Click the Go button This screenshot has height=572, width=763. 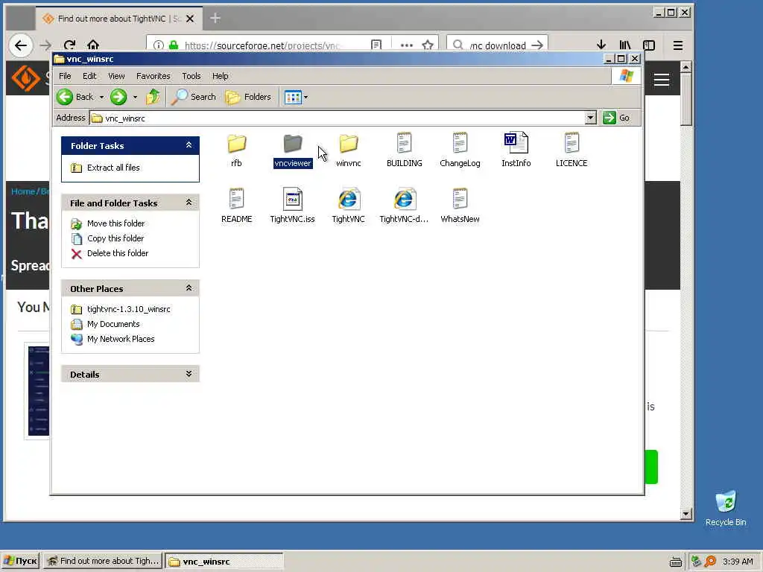coord(616,118)
